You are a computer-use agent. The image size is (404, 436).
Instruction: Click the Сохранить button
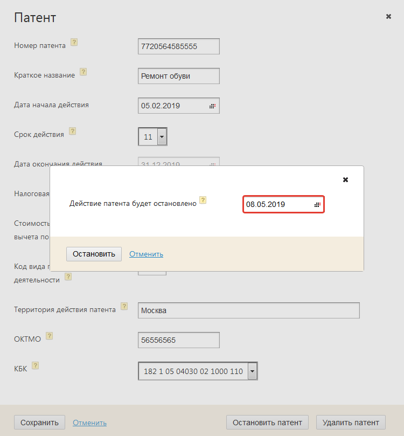pos(39,423)
